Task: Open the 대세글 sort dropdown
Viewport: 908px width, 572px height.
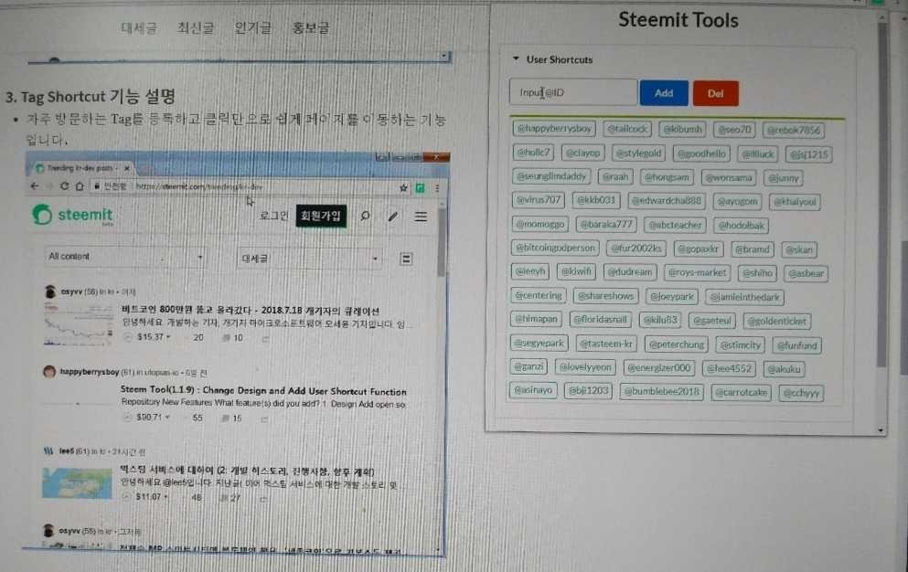Action: (x=310, y=259)
